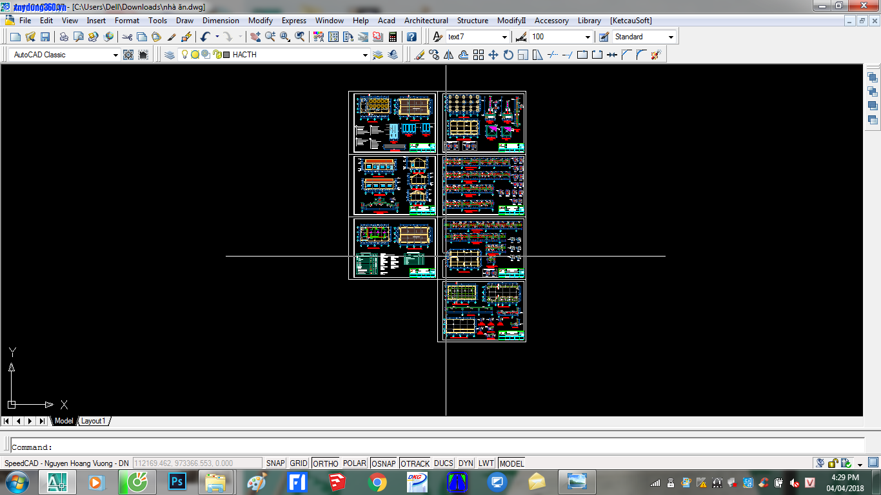
Task: Select the Erase tool icon
Action: click(x=420, y=55)
